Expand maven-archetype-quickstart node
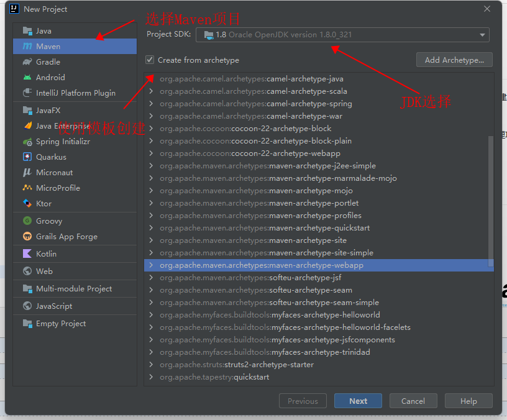 pos(151,227)
